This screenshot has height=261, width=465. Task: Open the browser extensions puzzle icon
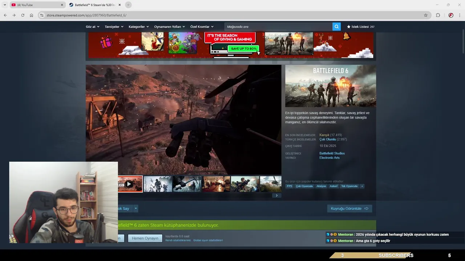point(438,15)
